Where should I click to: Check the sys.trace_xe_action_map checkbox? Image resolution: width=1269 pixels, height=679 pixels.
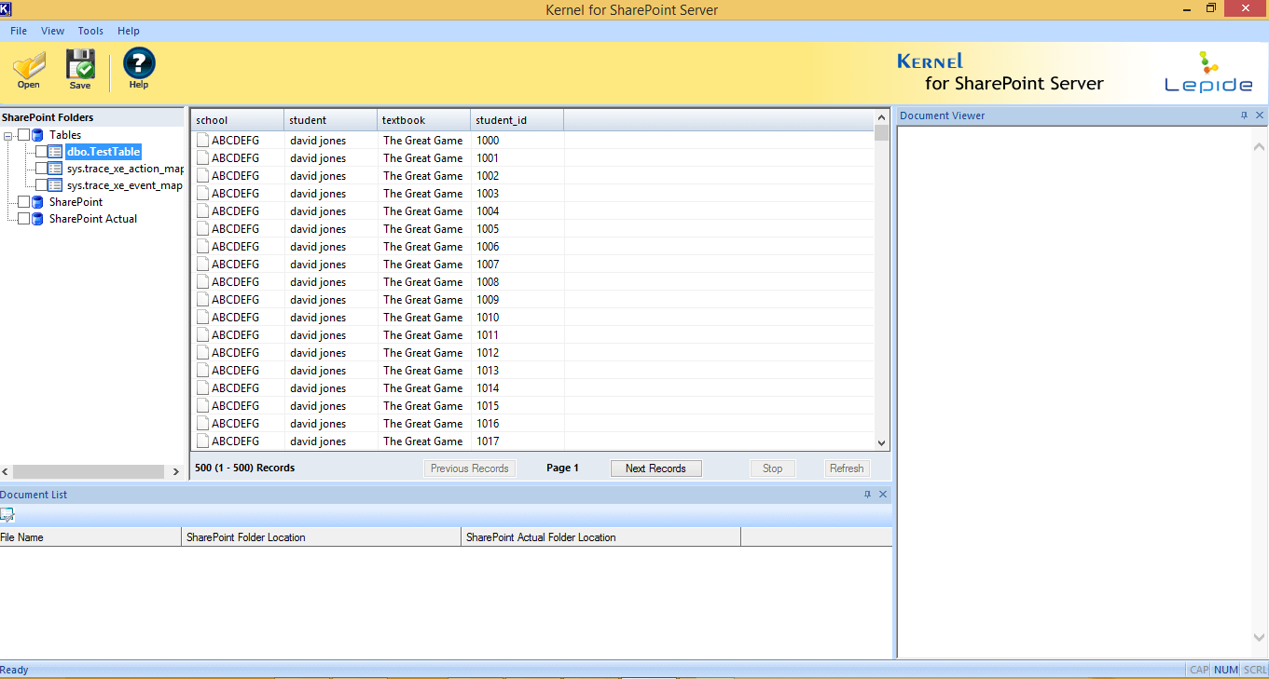[41, 169]
